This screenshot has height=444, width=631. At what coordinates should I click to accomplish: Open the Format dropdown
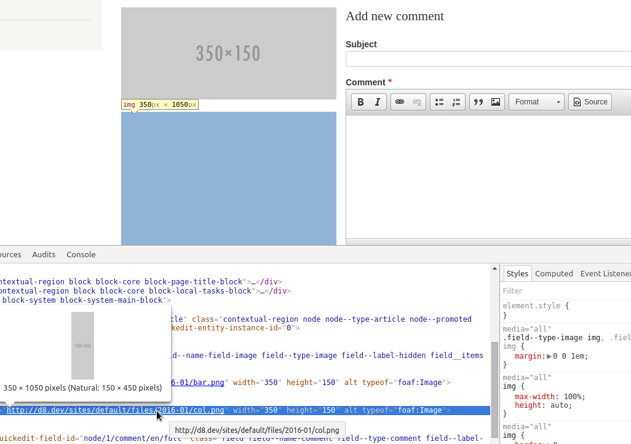[x=536, y=102]
